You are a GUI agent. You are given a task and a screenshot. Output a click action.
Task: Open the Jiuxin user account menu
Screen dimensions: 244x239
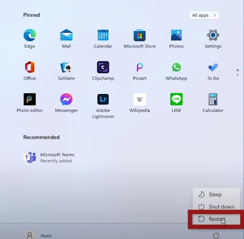(x=39, y=236)
